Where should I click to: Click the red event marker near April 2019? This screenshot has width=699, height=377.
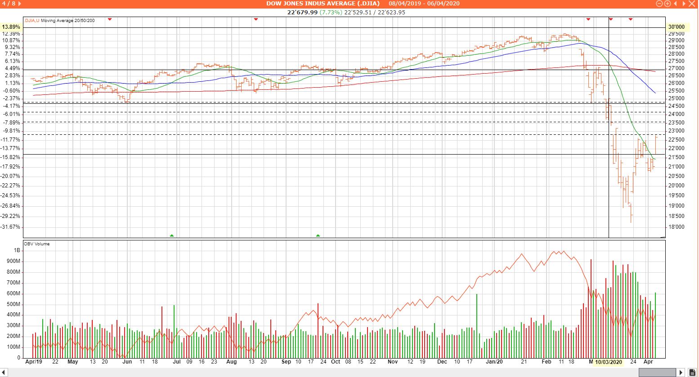click(110, 19)
